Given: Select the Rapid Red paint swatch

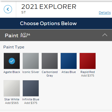Looking at the screenshot, I should [88, 61].
